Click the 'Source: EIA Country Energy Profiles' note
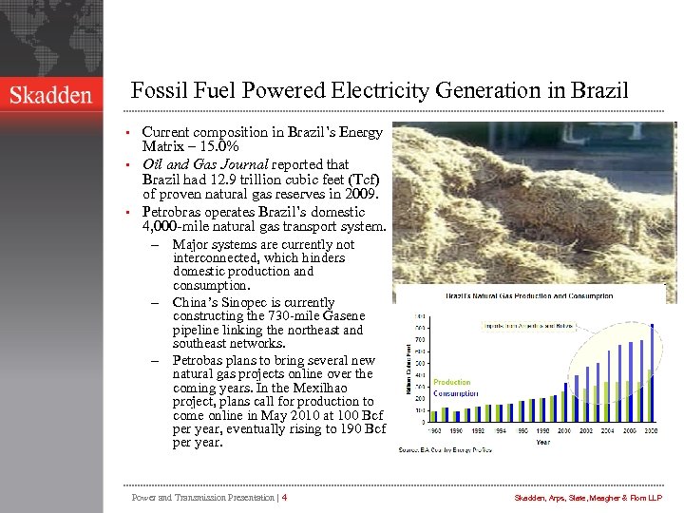Viewport: 684px width, 513px height. [446, 449]
